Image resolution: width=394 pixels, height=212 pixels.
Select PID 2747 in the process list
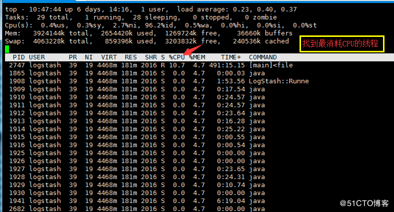coord(17,65)
